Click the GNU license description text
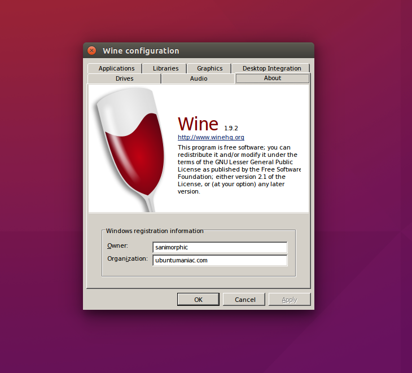The height and width of the screenshot is (373, 412). coord(239,169)
